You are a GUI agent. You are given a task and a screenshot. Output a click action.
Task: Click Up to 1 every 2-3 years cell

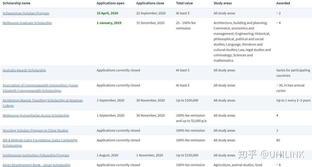(293, 101)
